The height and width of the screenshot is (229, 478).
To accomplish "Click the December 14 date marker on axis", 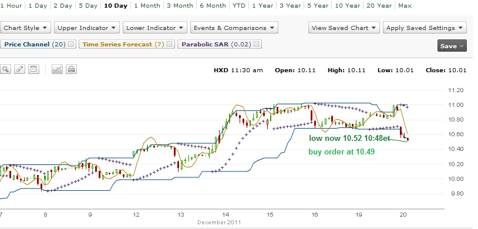I will coord(225,215).
